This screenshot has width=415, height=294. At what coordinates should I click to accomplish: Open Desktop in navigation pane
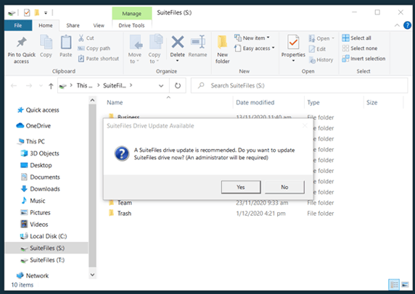pyautogui.click(x=36, y=165)
